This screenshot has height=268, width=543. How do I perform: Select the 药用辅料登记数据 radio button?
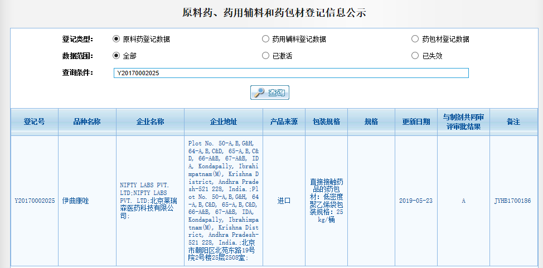(x=265, y=39)
